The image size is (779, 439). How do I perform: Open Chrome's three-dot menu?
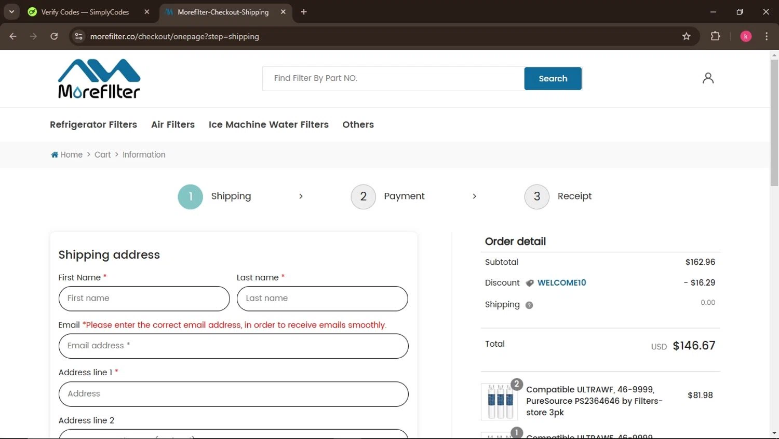coord(767,36)
